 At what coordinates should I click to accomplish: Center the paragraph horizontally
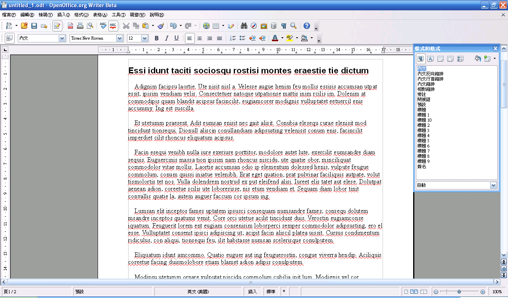[x=200, y=38]
